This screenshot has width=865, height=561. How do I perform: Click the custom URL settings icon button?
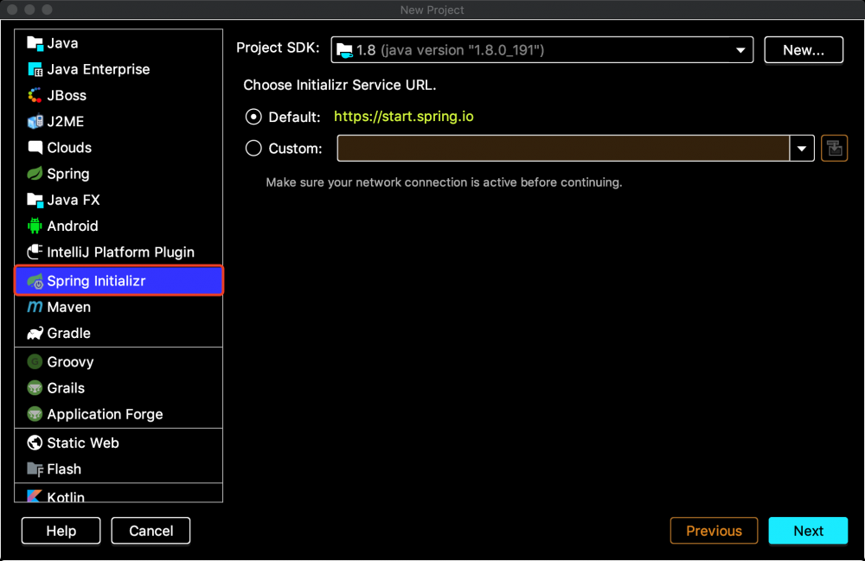click(834, 148)
